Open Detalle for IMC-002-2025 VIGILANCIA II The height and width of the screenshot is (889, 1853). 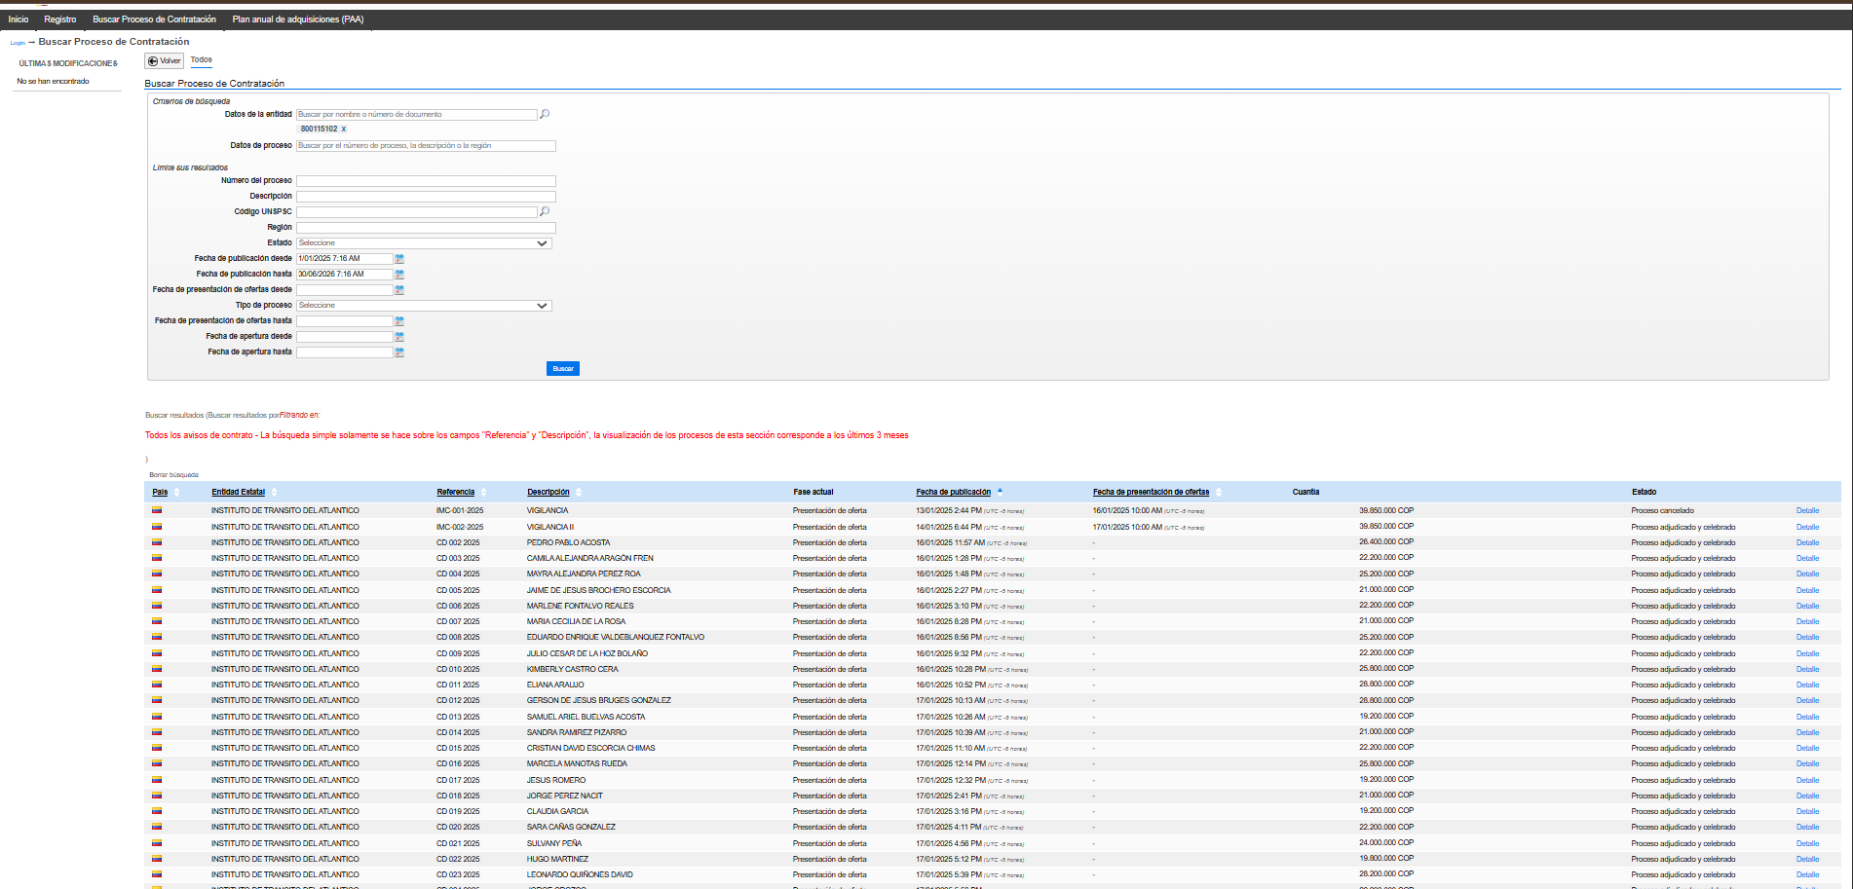pyautogui.click(x=1807, y=527)
